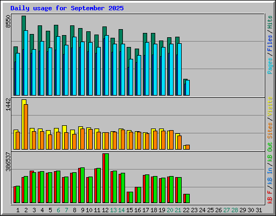This screenshot has width=276, height=216.
Task: Click the cyan "Pages" legend label
Action: (270, 66)
